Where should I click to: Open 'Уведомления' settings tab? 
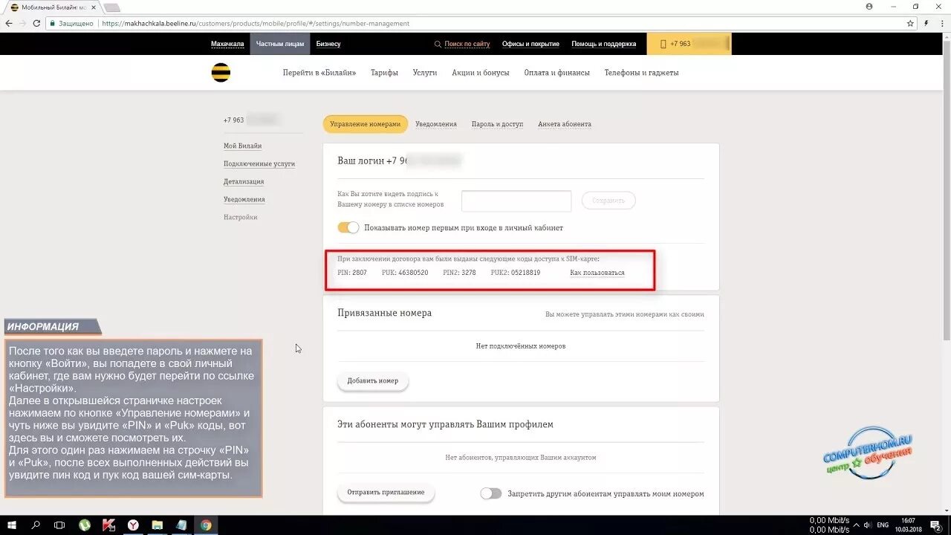[436, 124]
